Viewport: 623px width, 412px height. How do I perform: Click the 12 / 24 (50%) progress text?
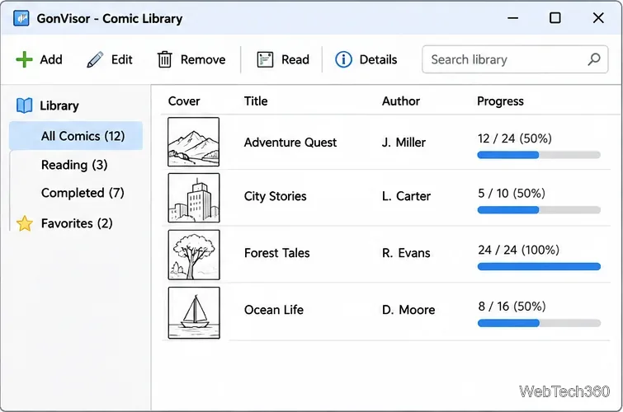click(x=515, y=138)
